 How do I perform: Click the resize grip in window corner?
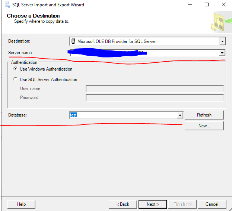click(230, 209)
